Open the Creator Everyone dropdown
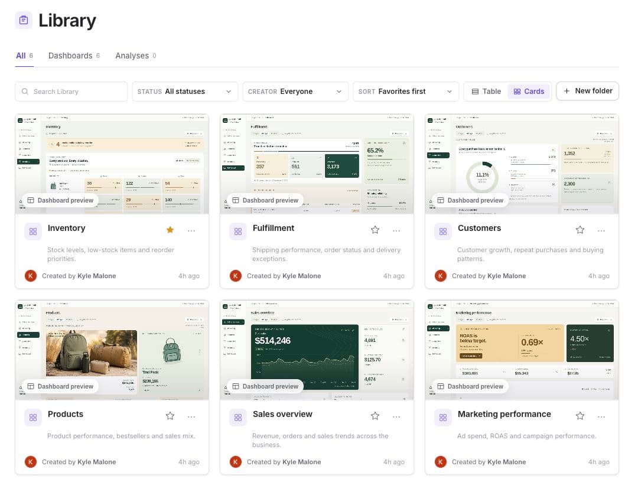 tap(295, 92)
